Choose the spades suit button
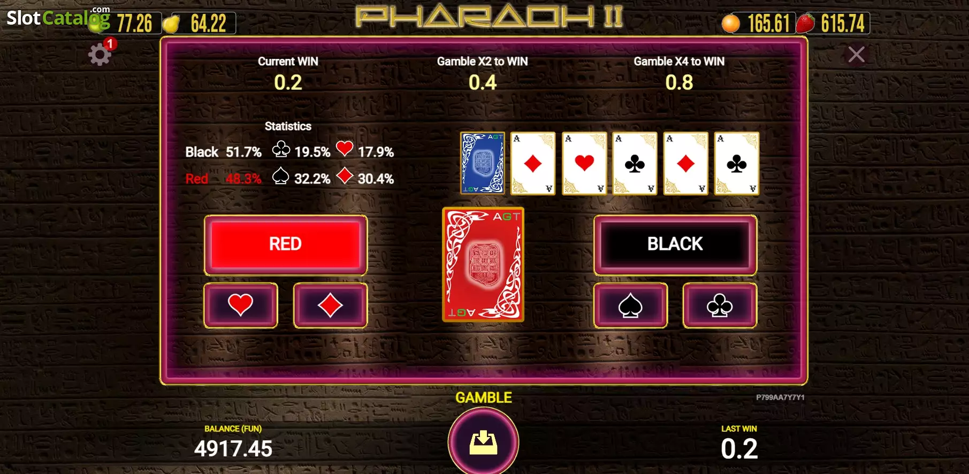This screenshot has width=969, height=474. (x=630, y=305)
